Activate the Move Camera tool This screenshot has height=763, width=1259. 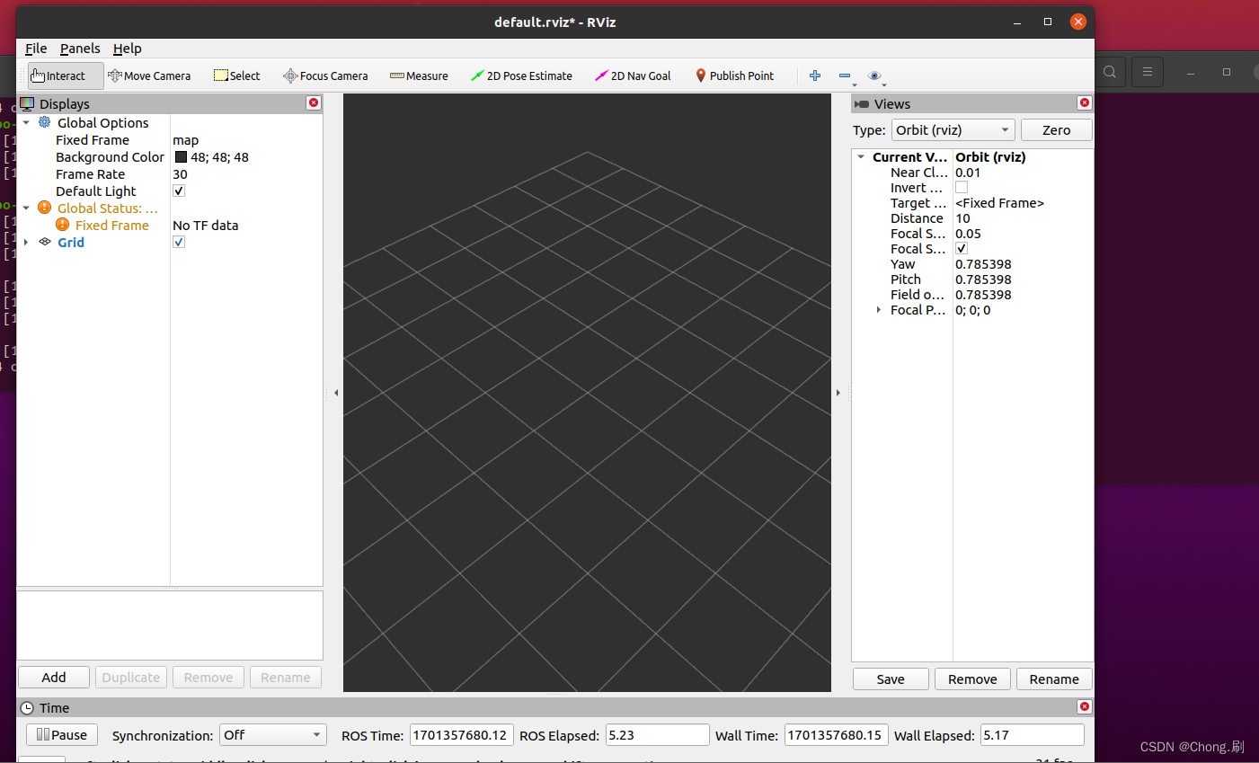(149, 75)
